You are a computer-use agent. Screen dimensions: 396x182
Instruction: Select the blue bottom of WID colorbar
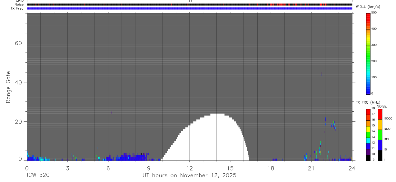(368, 90)
